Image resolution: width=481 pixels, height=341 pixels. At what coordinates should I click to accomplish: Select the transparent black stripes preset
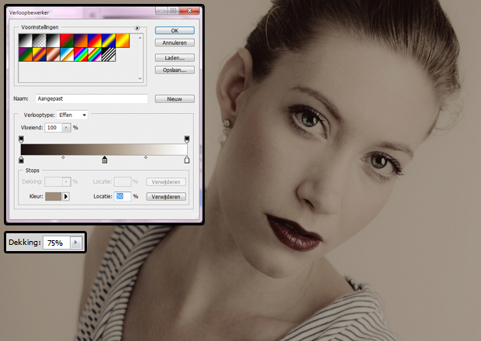pos(109,54)
